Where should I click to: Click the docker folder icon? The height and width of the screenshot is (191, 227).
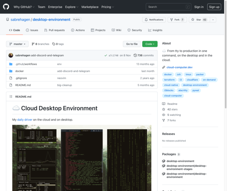[x=11, y=71]
